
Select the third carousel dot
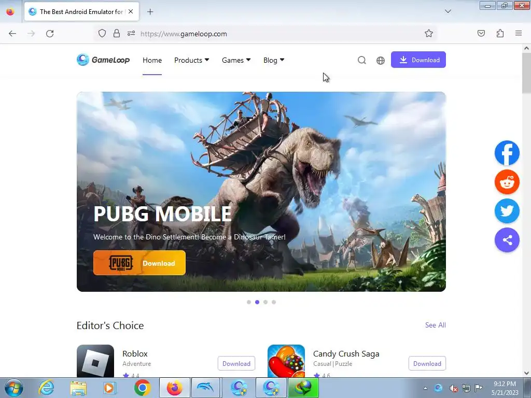[265, 302]
